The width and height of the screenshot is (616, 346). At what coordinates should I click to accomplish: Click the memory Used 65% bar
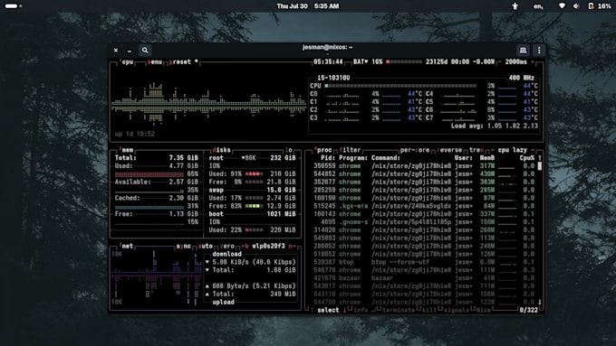click(149, 174)
